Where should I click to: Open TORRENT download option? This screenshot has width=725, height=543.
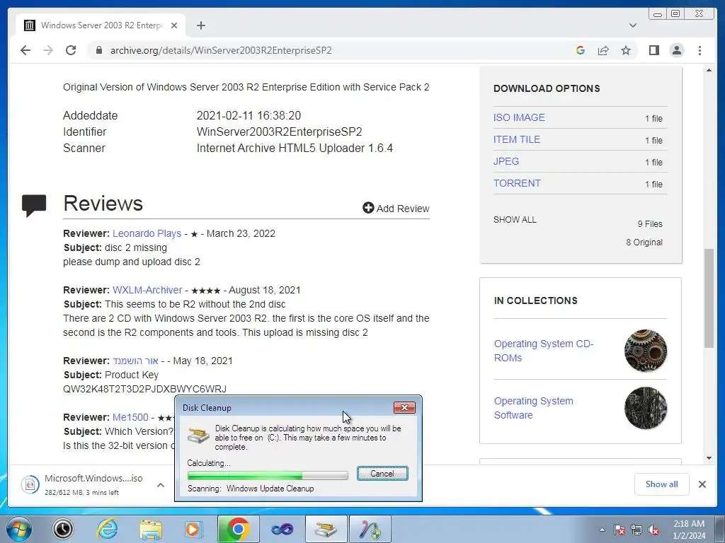[x=516, y=183]
